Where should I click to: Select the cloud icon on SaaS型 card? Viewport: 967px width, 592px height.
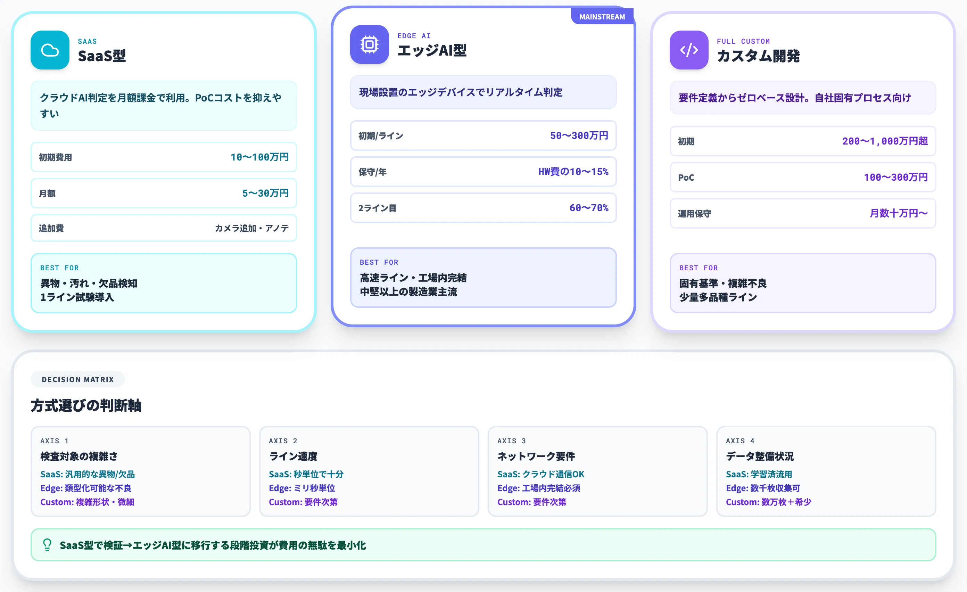pyautogui.click(x=50, y=50)
